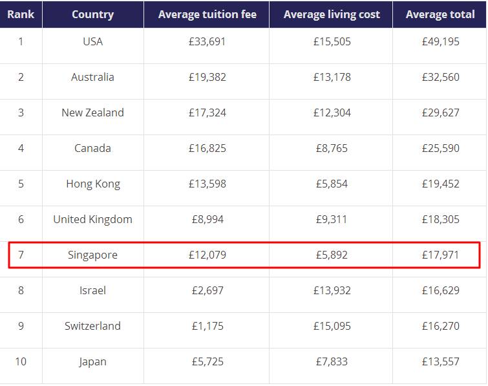Click Israel's living cost £13,932
Image resolution: width=488 pixels, height=386 pixels.
click(332, 290)
